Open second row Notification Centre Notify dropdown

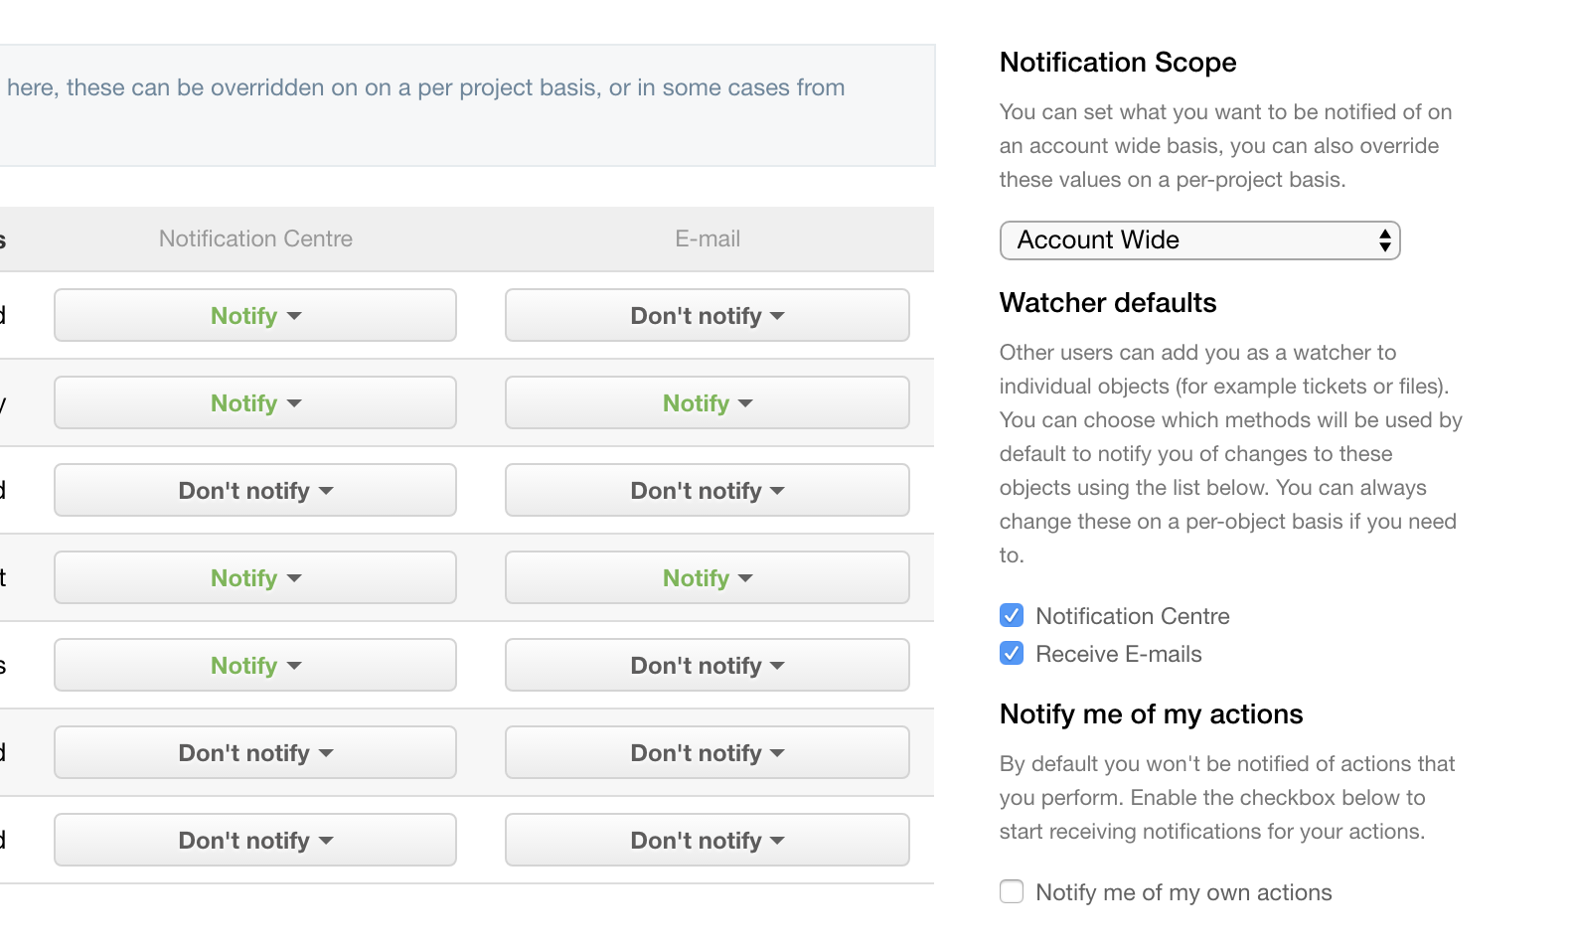pyautogui.click(x=255, y=403)
